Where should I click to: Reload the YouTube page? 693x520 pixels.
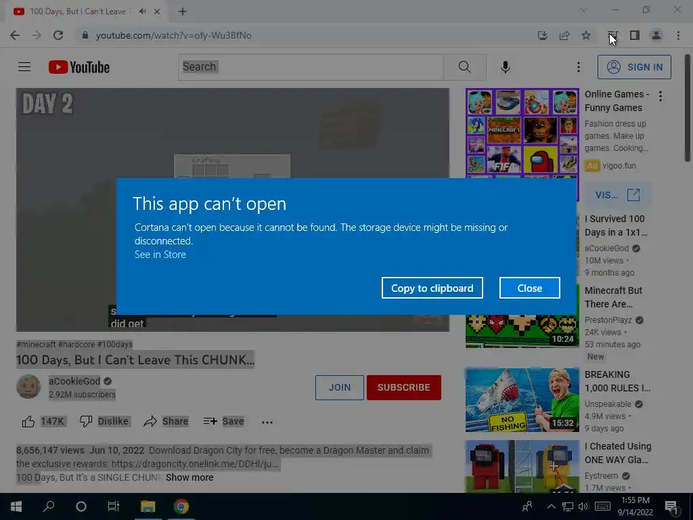(x=58, y=35)
